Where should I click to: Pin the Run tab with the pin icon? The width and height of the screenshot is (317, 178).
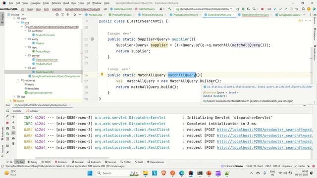(7, 152)
